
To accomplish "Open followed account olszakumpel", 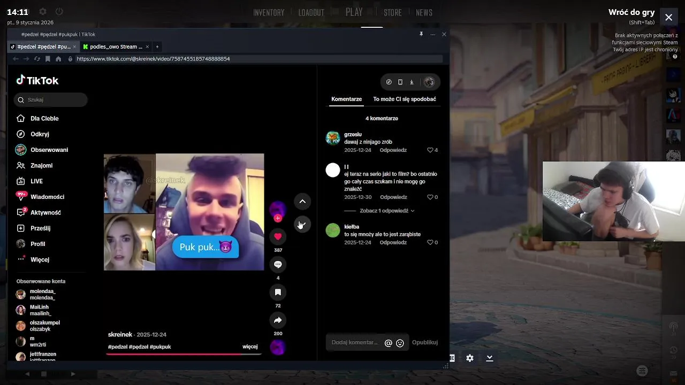I will click(38, 326).
